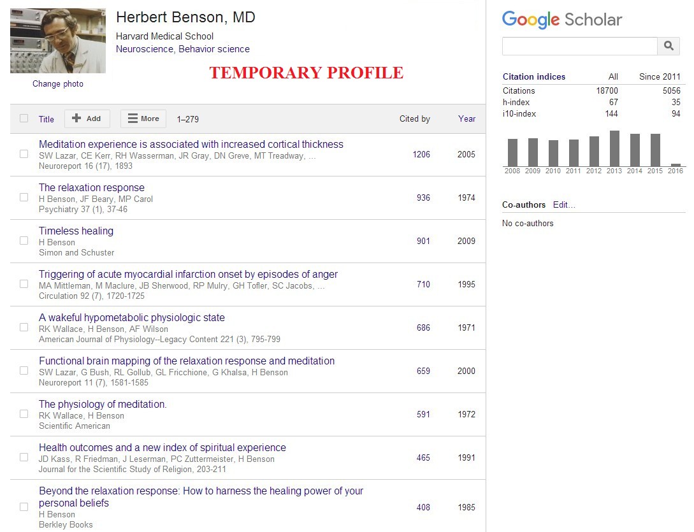This screenshot has height=532, width=694.
Task: Click the 659 cited-by count
Action: pos(423,371)
